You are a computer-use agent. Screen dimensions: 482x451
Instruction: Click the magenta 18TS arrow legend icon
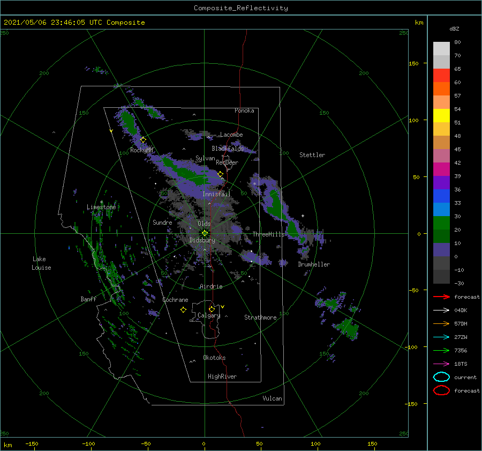[x=441, y=364]
